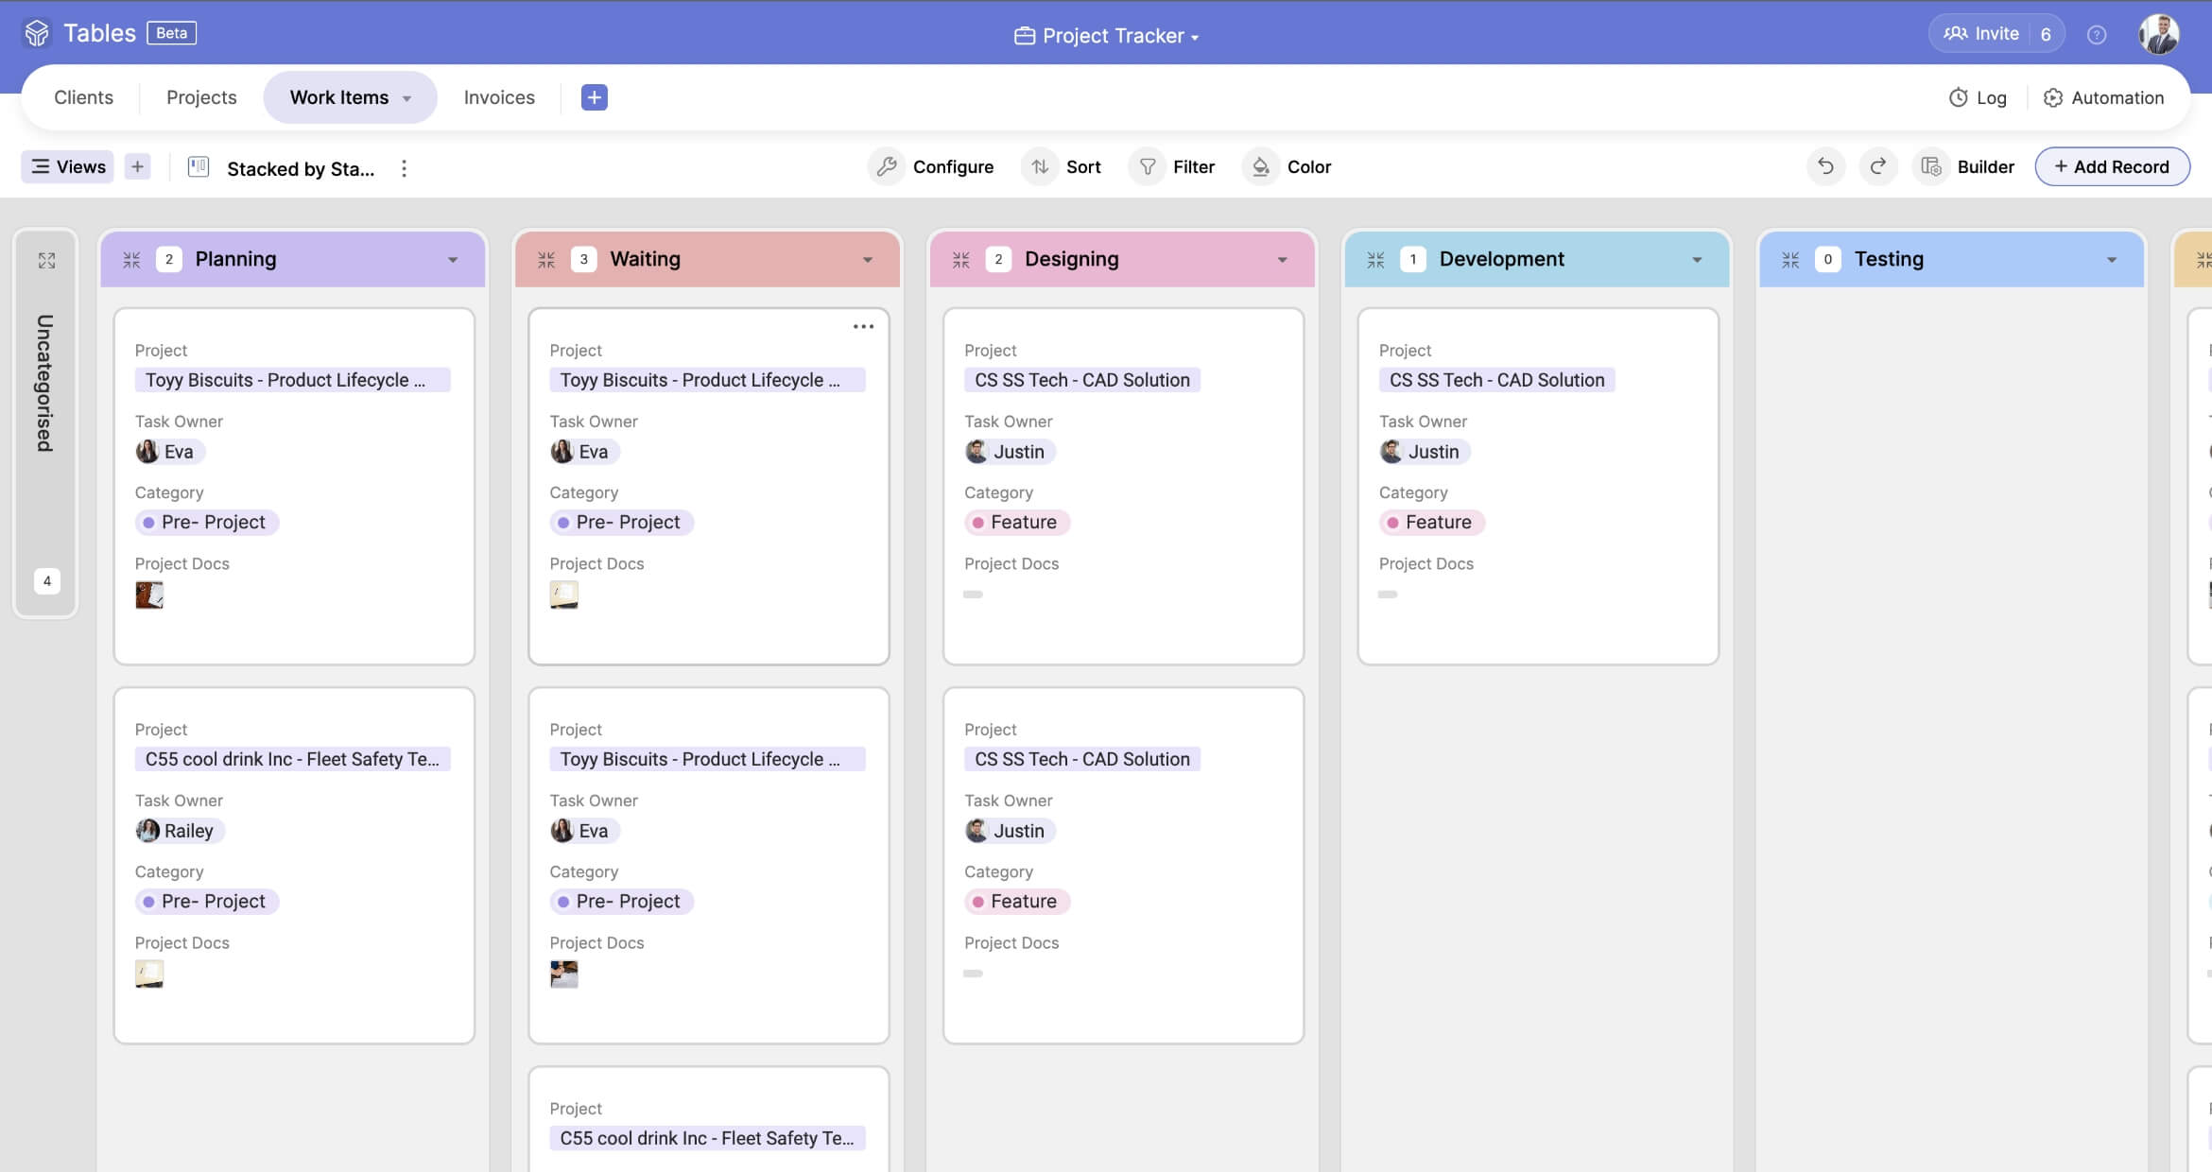Screen dimensions: 2212x1172
Task: Click the Color icon in the toolbar
Action: coord(1260,166)
